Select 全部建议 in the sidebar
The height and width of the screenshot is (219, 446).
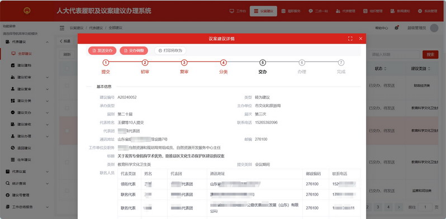[x=25, y=54]
